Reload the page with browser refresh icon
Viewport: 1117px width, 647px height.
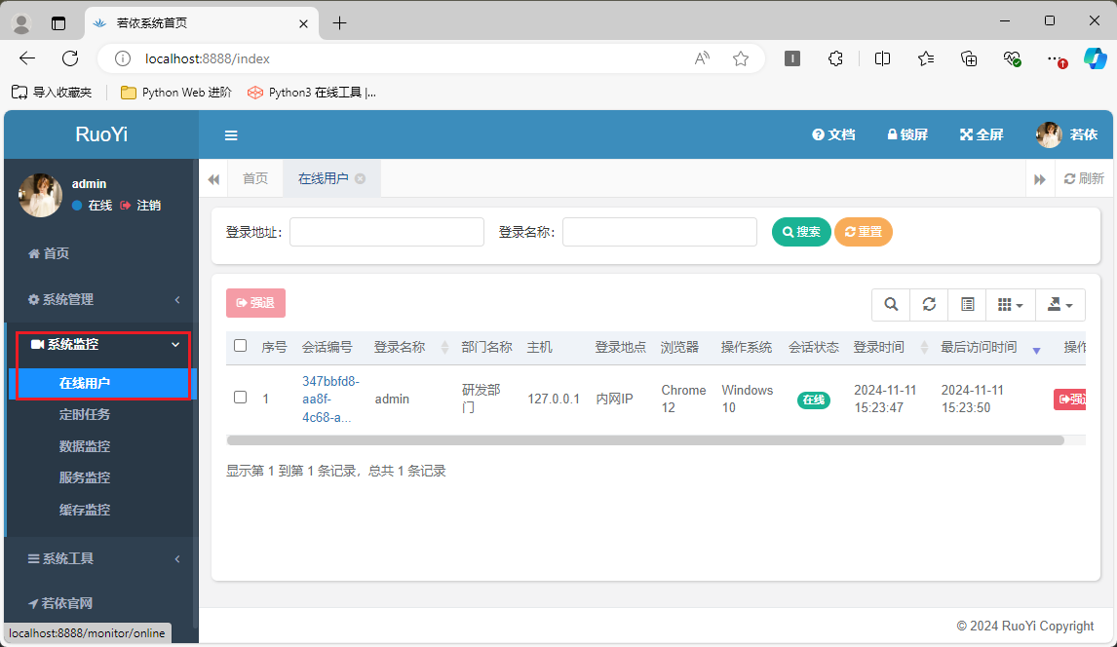point(70,58)
